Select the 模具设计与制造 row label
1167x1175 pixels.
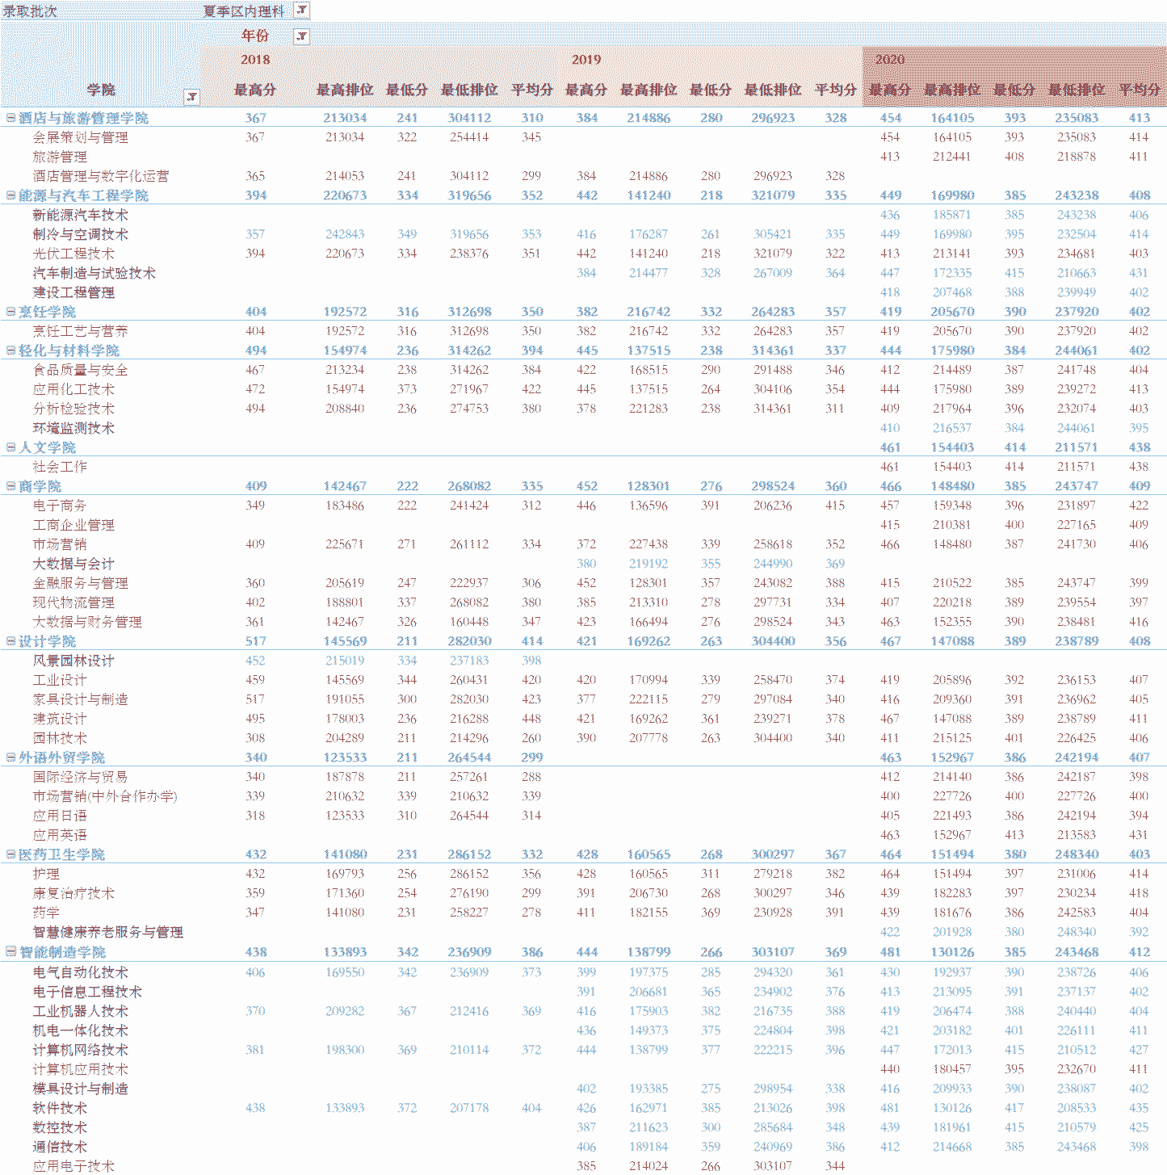(x=80, y=1089)
